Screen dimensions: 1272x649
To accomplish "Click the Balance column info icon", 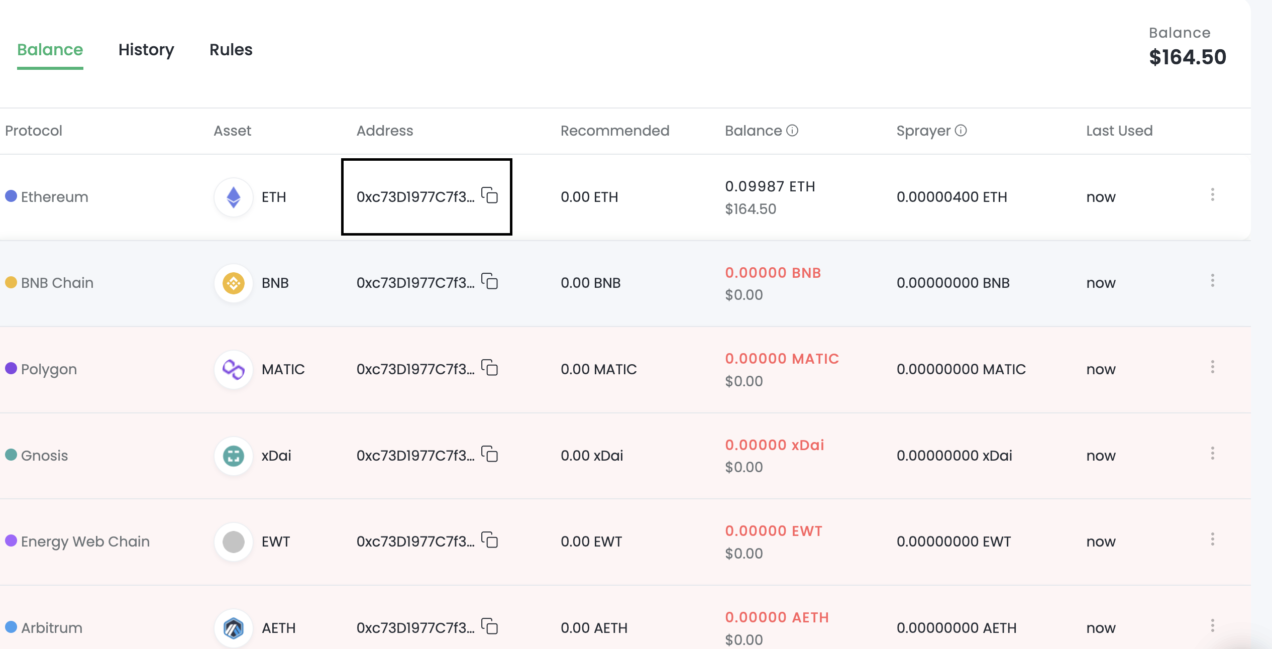I will click(x=792, y=131).
